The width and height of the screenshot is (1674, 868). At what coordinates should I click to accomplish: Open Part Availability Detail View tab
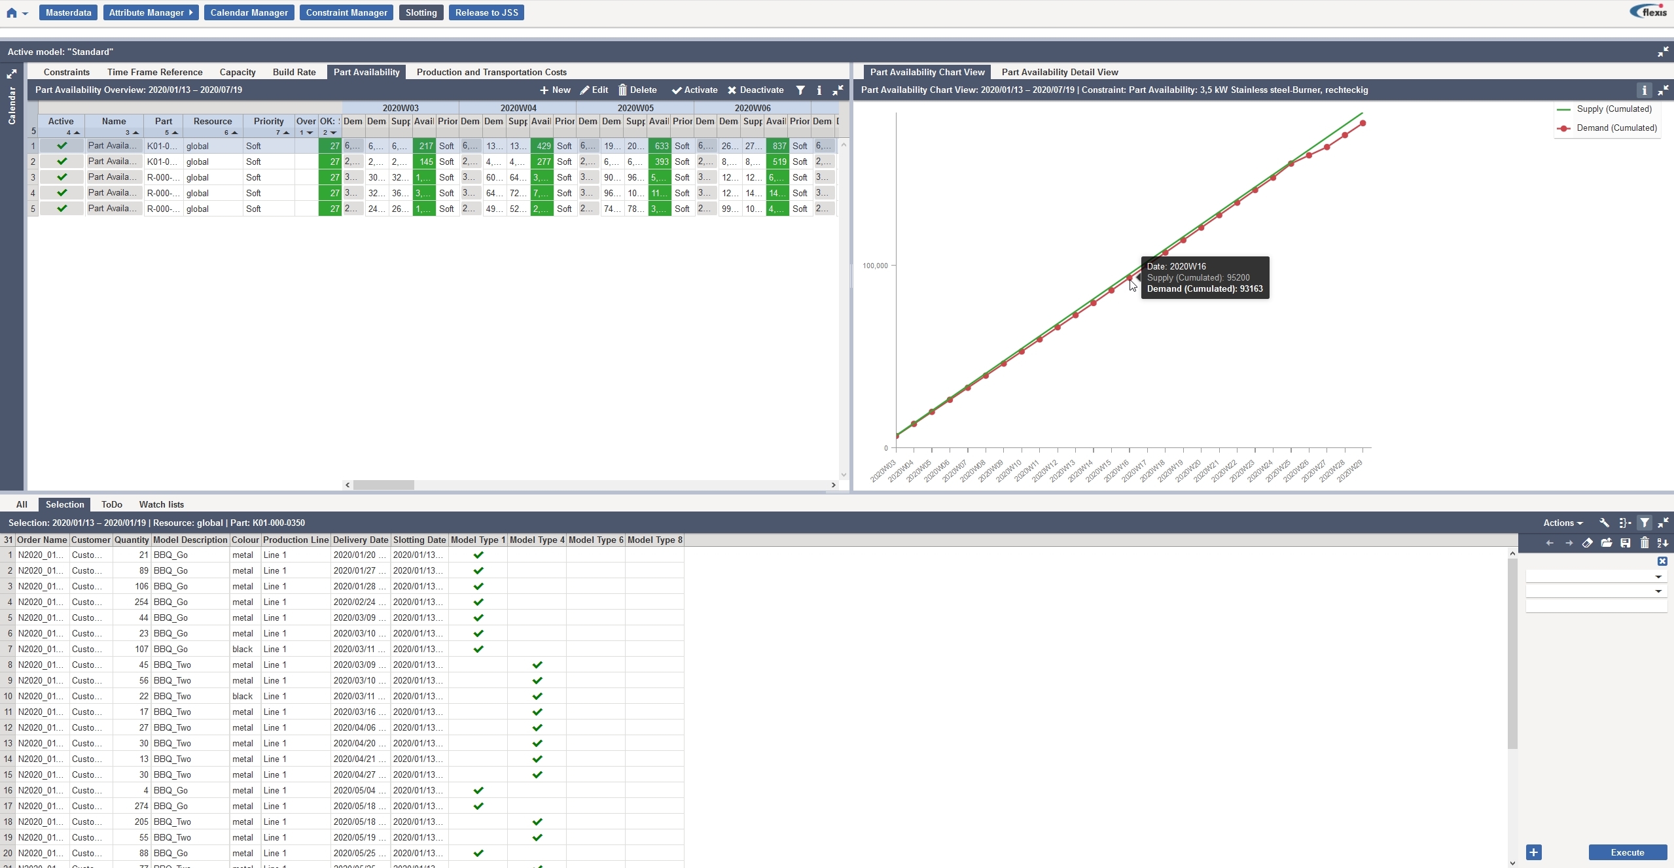tap(1059, 72)
